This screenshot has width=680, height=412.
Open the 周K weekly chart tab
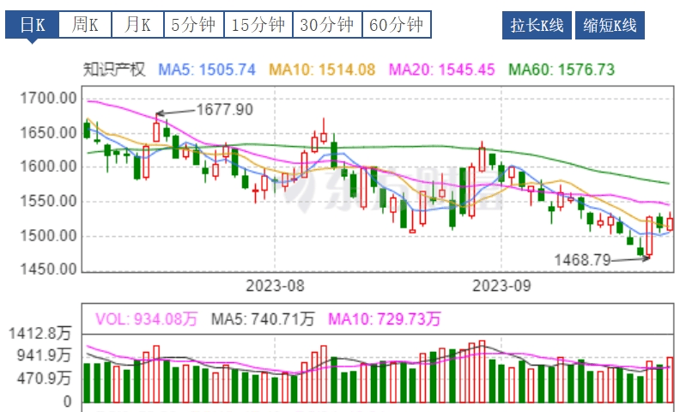[x=85, y=26]
